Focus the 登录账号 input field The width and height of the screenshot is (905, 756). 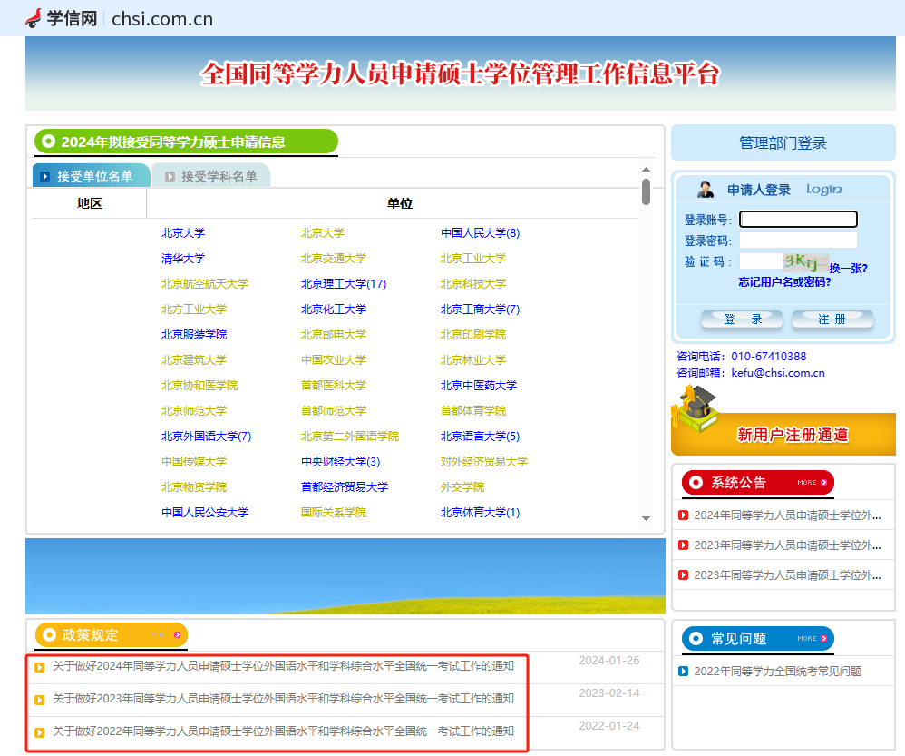tap(798, 219)
